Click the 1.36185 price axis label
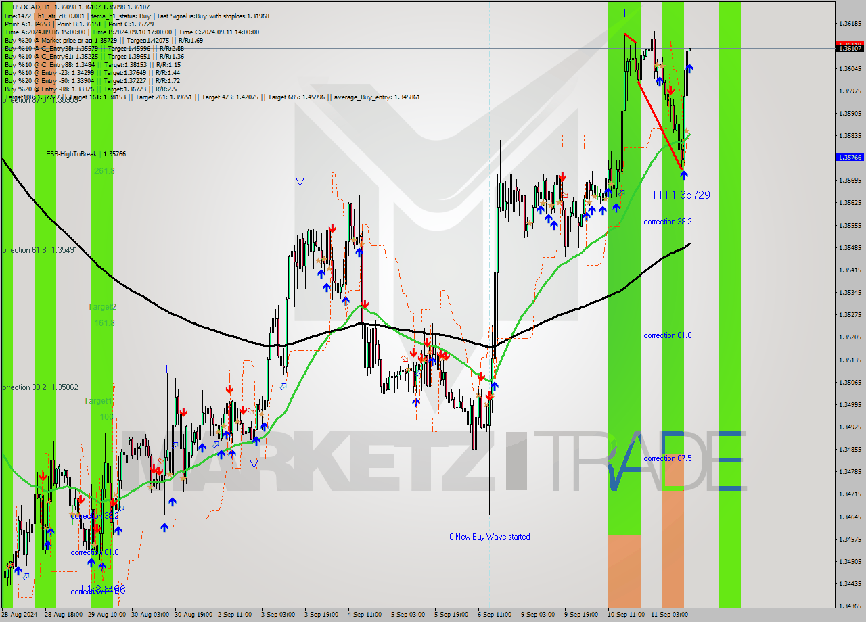 pyautogui.click(x=849, y=24)
